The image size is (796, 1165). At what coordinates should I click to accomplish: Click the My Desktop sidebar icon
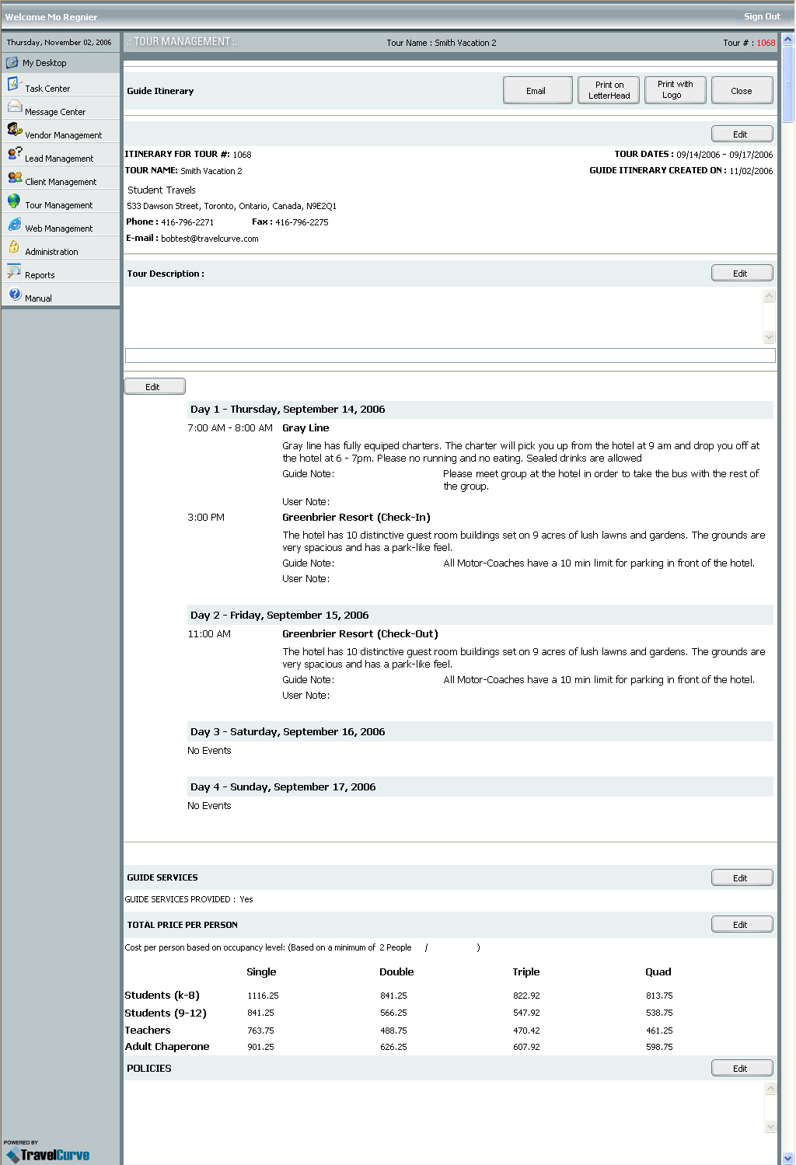coord(12,62)
